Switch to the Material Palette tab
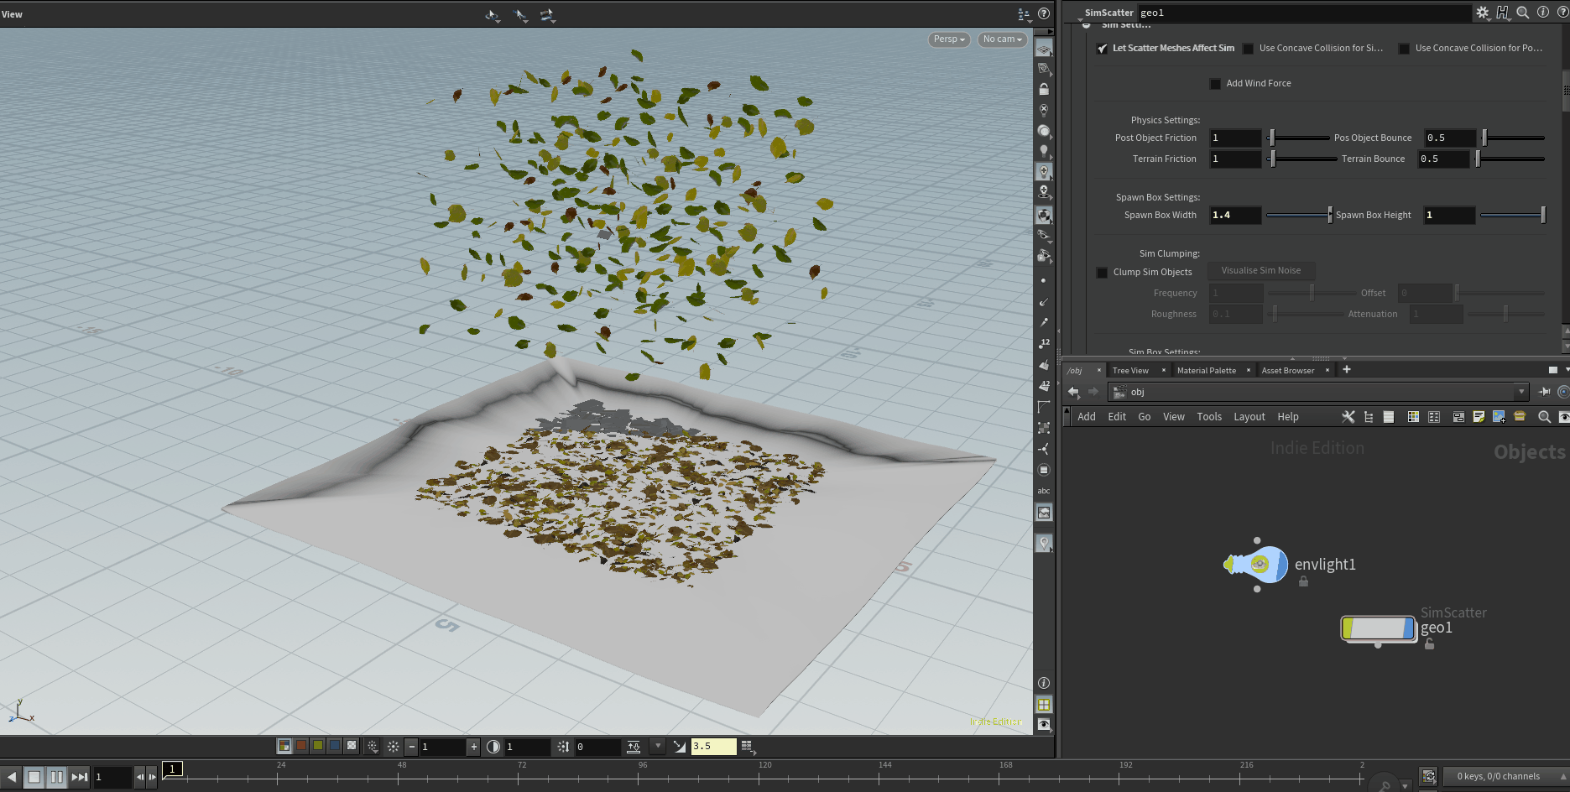The width and height of the screenshot is (1570, 792). [x=1206, y=370]
